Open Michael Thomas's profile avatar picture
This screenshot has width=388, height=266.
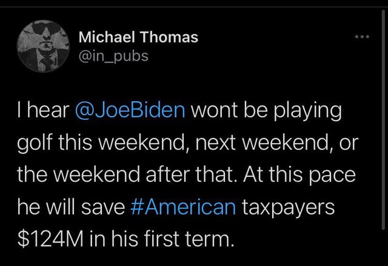coord(43,46)
